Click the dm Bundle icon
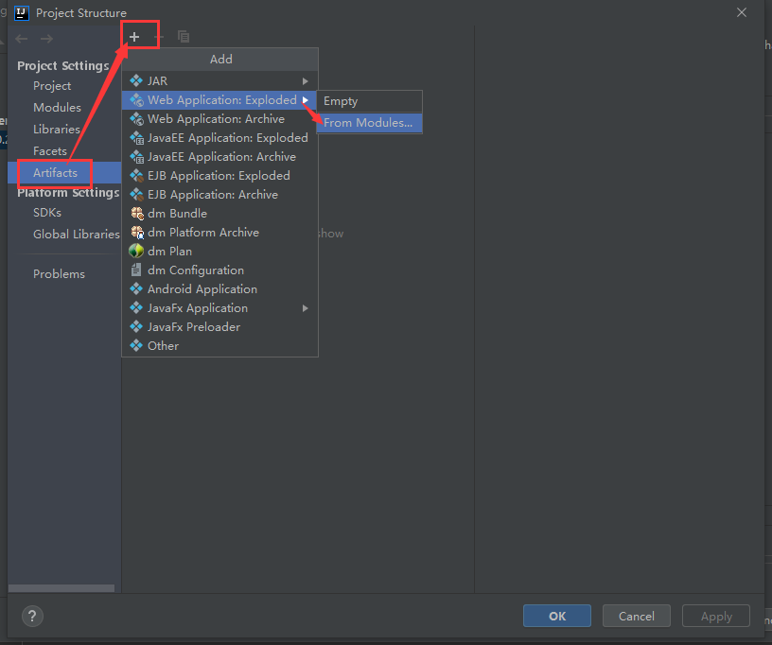This screenshot has width=772, height=645. click(x=137, y=213)
